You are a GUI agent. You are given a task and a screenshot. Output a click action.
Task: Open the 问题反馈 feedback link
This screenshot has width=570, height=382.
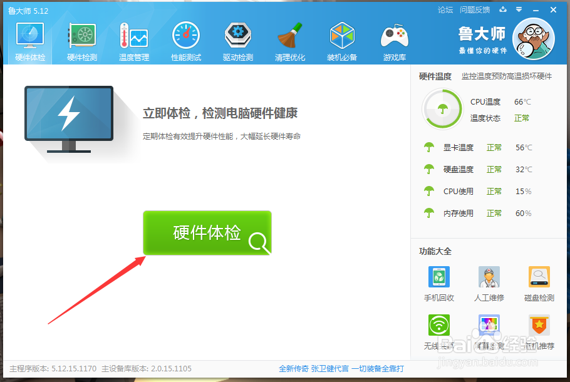pos(475,10)
